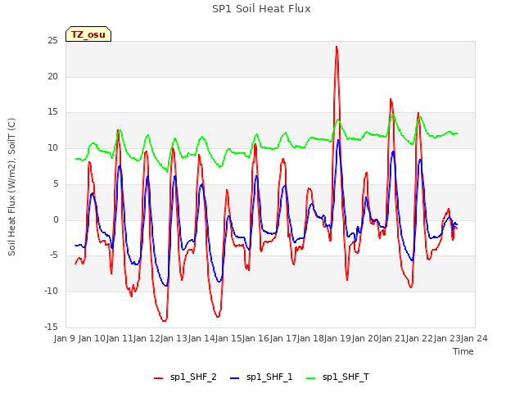Click the Jan 24 x-axis tick label

[474, 338]
